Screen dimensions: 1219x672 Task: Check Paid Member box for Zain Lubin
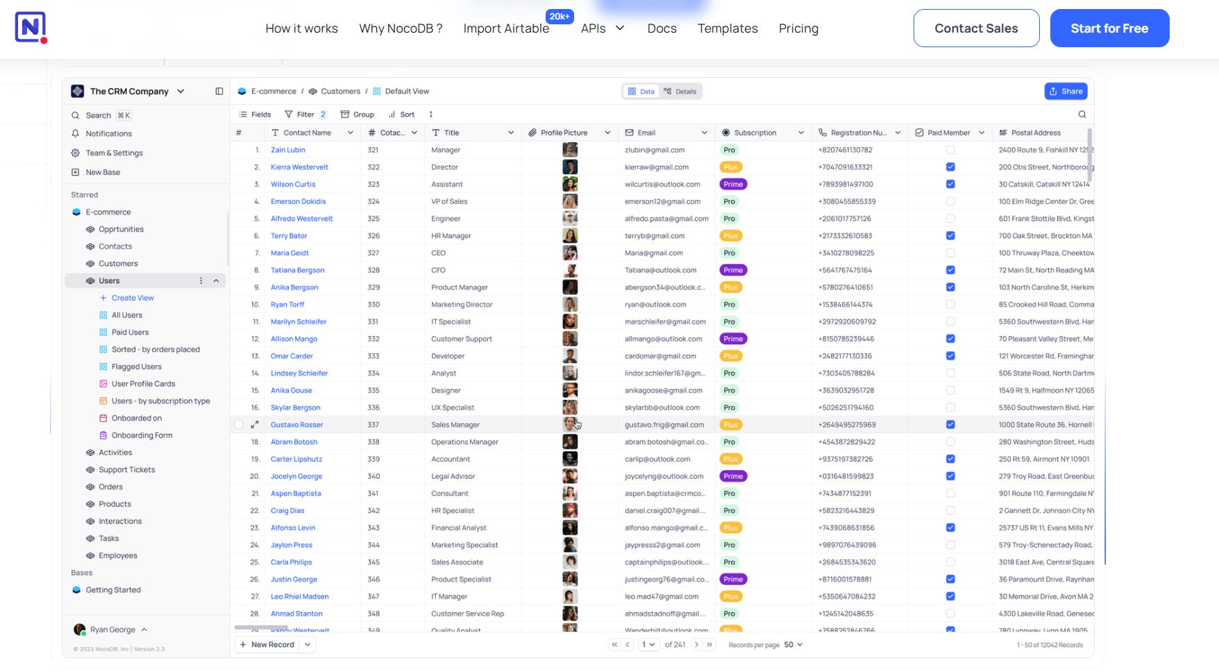pyautogui.click(x=950, y=150)
